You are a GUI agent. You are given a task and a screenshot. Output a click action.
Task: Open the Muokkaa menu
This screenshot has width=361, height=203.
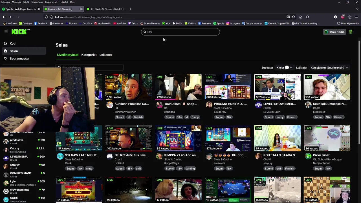pos(17,2)
